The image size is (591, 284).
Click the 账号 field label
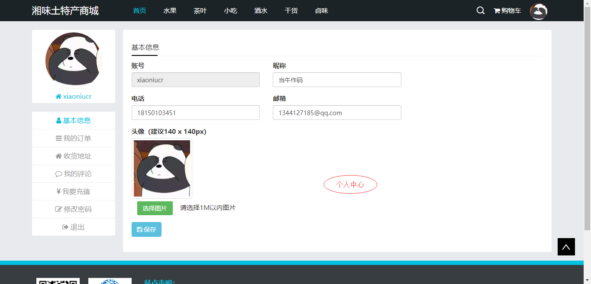coord(138,66)
